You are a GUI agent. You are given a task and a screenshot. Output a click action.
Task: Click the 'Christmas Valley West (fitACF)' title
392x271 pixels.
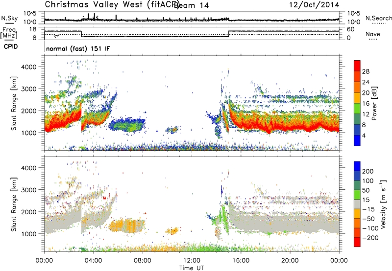tap(112, 4)
